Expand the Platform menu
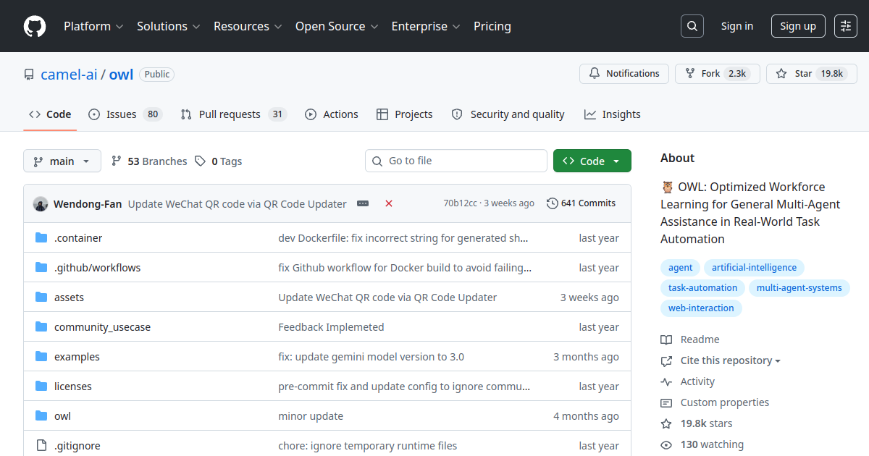The width and height of the screenshot is (869, 456). (93, 26)
